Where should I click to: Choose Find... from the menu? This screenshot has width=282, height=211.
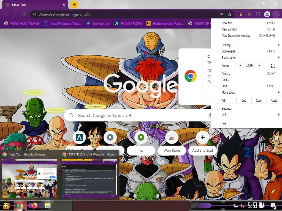[x=246, y=86]
